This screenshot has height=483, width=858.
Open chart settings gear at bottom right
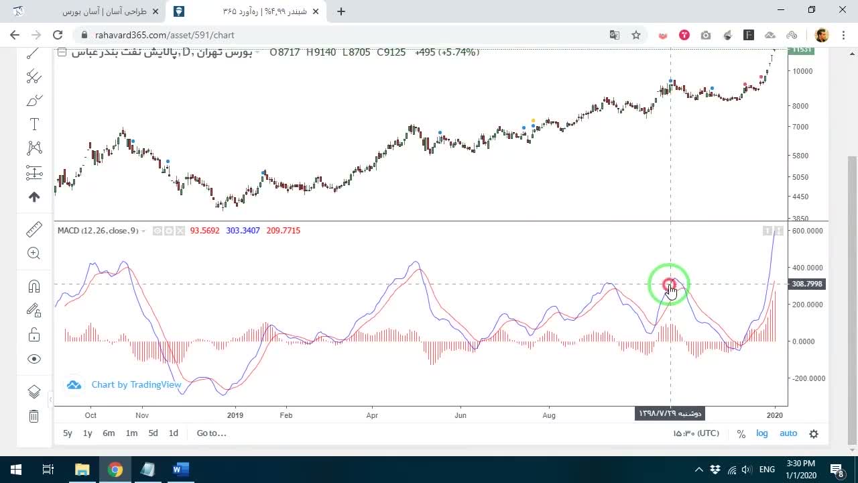point(814,433)
